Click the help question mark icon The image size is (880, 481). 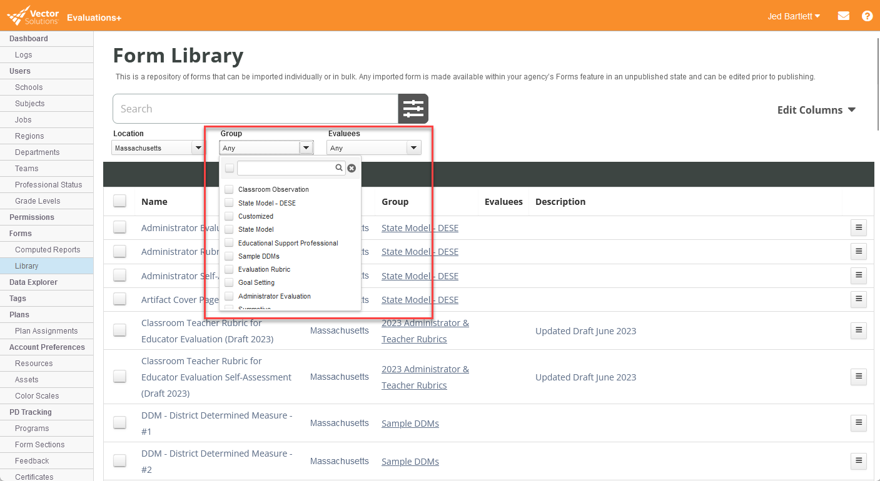867,16
